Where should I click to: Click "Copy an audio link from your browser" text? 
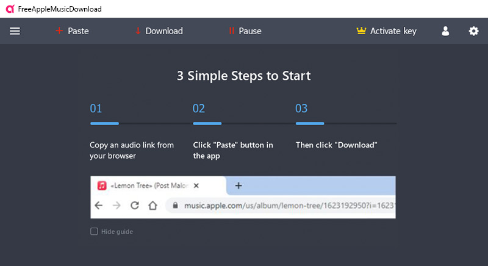click(x=132, y=150)
